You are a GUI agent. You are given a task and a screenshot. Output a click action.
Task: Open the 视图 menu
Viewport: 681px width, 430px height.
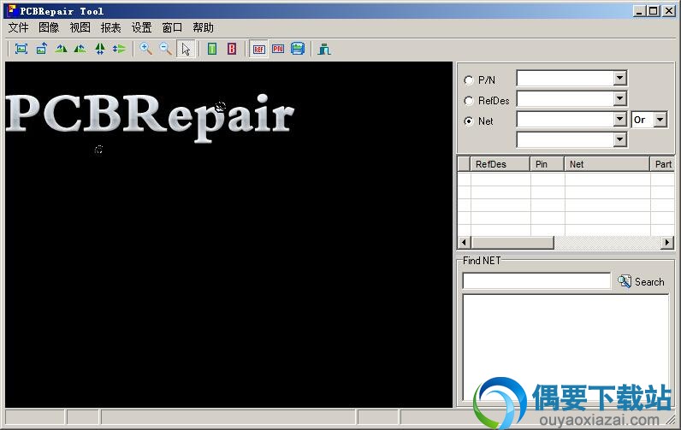point(80,27)
